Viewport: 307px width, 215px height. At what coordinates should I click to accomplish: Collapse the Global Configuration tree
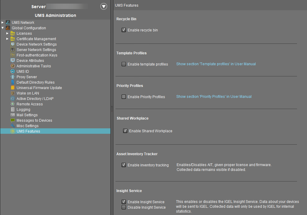click(2, 28)
